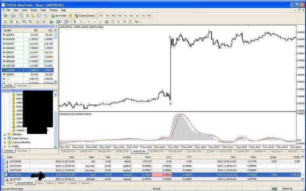Click the zoom in magnifier icon
Viewport: 306px width, 191px height.
[24, 22]
